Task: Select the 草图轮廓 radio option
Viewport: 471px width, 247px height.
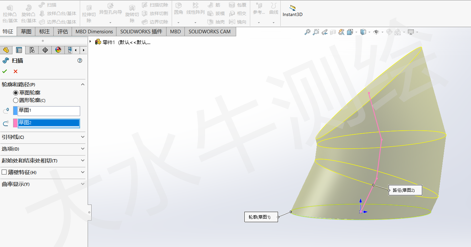Action: click(15, 92)
